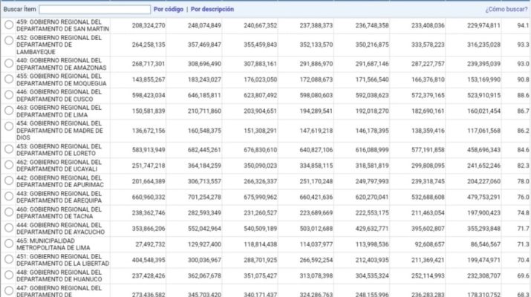Screen dimensions: 531x297
Task: Click text '440: GOBIERNO REGIONAL DEL DEPARTAMENTO DE AMAZONAS'
Action: 62,64
